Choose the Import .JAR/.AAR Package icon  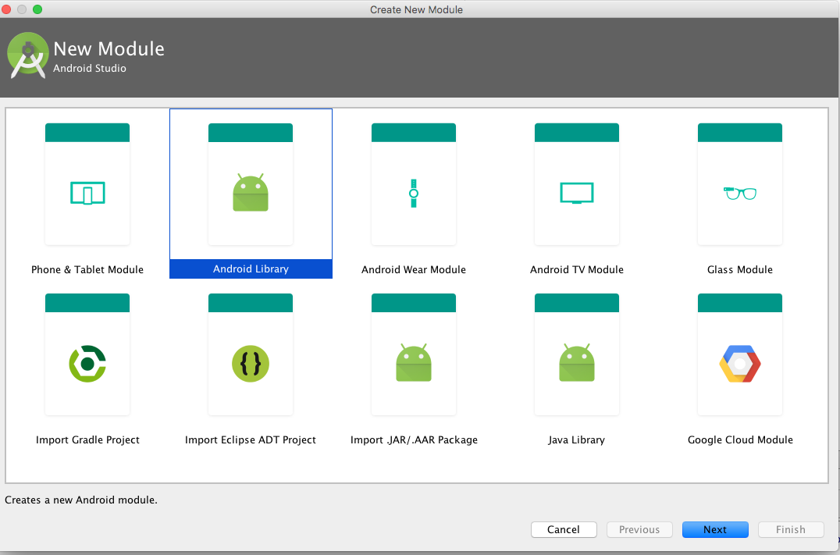[414, 363]
